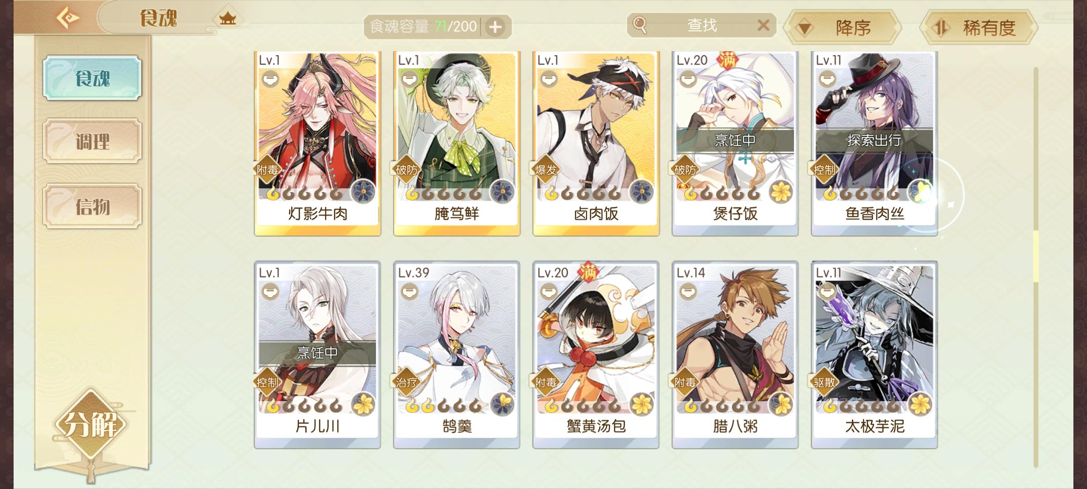Tap the bowl icon on 灯影牛肉 card

coord(270,80)
